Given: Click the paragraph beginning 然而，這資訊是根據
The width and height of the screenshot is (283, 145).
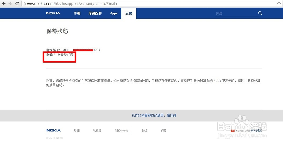Looking at the screenshot, I should (x=153, y=83).
